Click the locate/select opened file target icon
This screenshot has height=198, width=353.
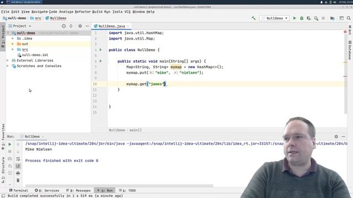coord(64,26)
